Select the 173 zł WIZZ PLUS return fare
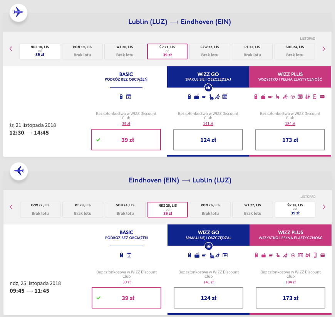This screenshot has height=317, width=335. pos(290,298)
